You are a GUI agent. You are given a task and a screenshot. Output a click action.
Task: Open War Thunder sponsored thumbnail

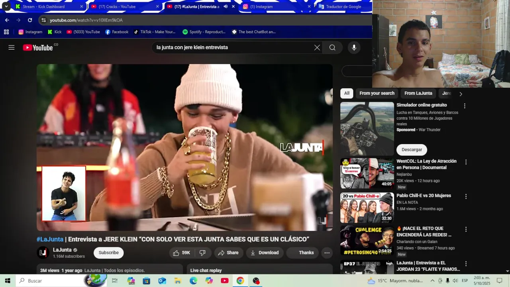coord(367,129)
